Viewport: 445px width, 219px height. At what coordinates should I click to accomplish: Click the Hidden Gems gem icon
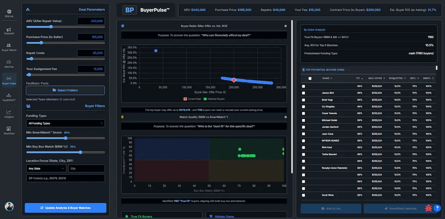pyautogui.click(x=211, y=216)
